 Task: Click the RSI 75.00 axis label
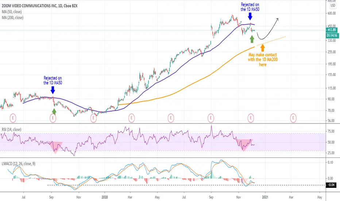point(332,131)
